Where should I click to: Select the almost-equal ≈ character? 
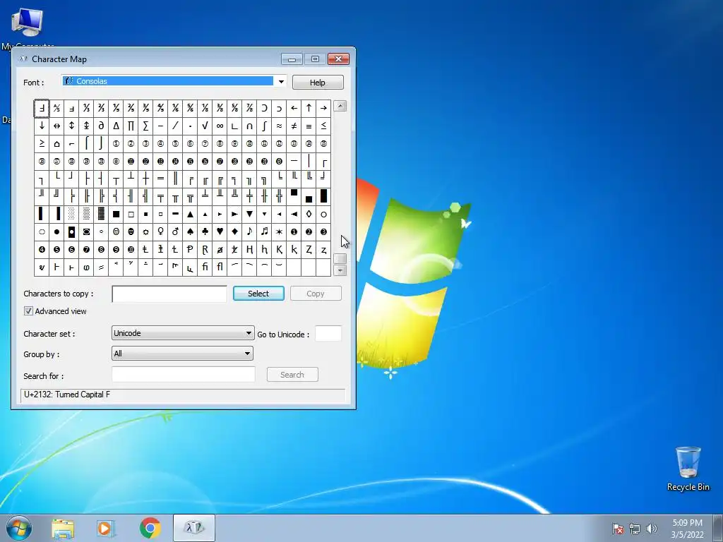[279, 126]
